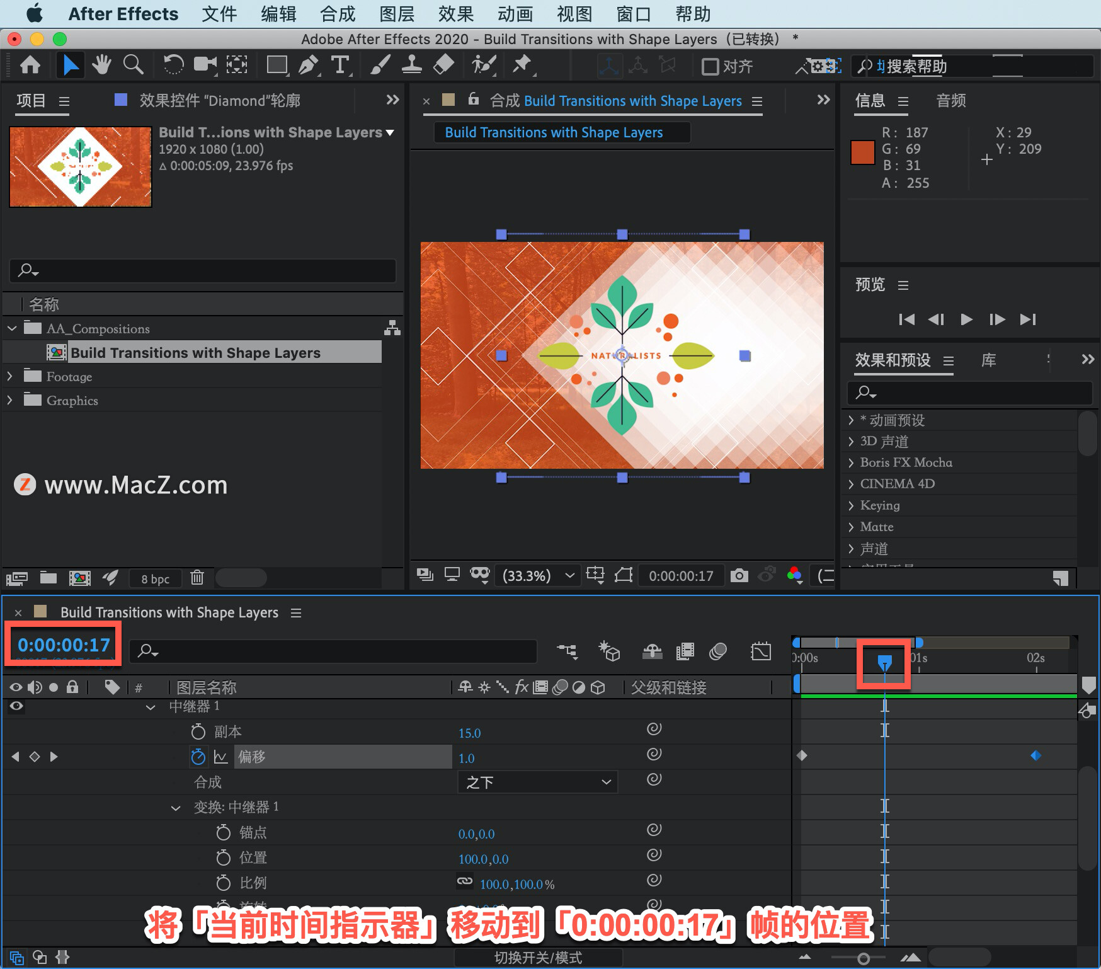
Task: Select the 偏移 keyframe near 02s
Action: point(1035,755)
